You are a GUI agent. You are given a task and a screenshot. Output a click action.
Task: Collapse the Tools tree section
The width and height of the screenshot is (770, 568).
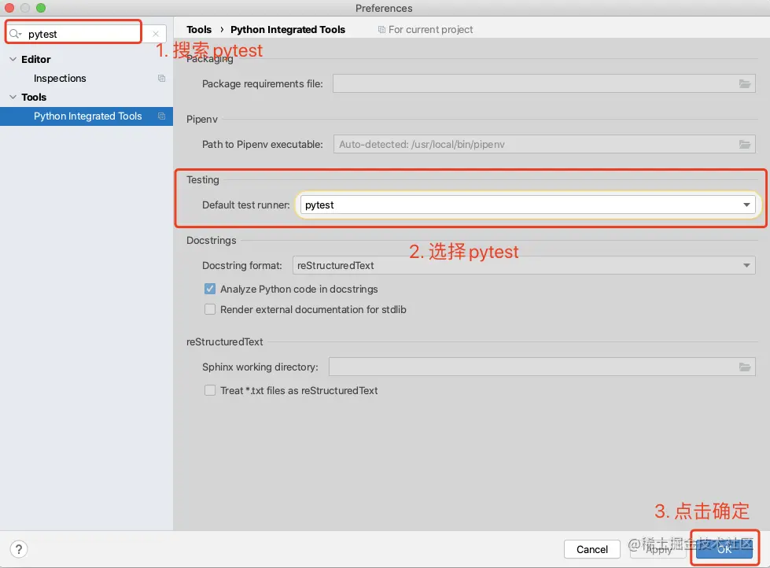(13, 97)
